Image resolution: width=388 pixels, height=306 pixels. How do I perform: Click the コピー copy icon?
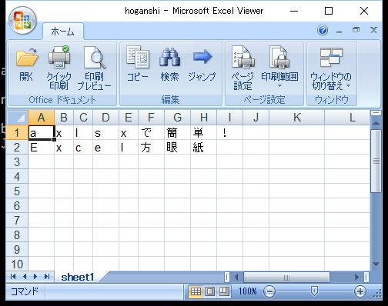(138, 58)
